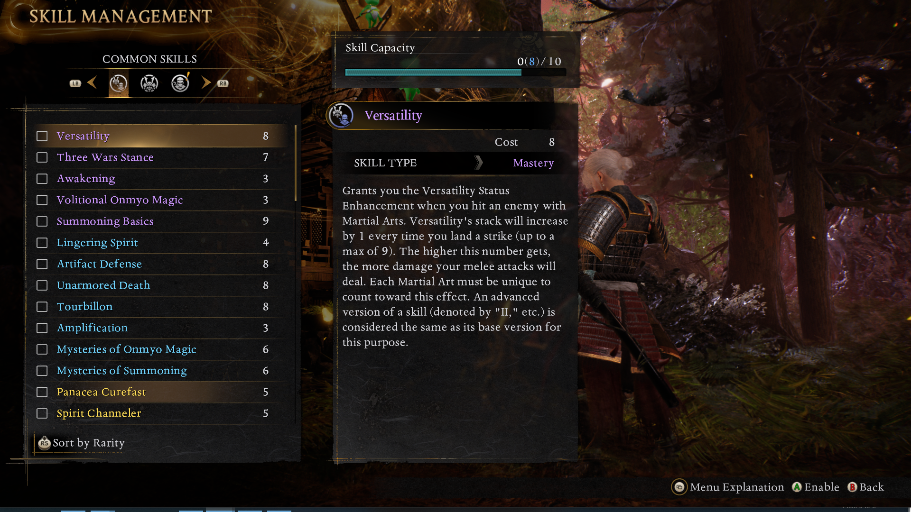Click the Skill Capacity progress bar

click(455, 73)
